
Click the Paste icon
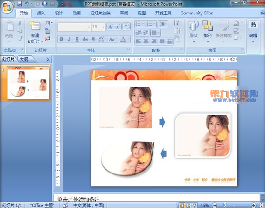(x=9, y=26)
